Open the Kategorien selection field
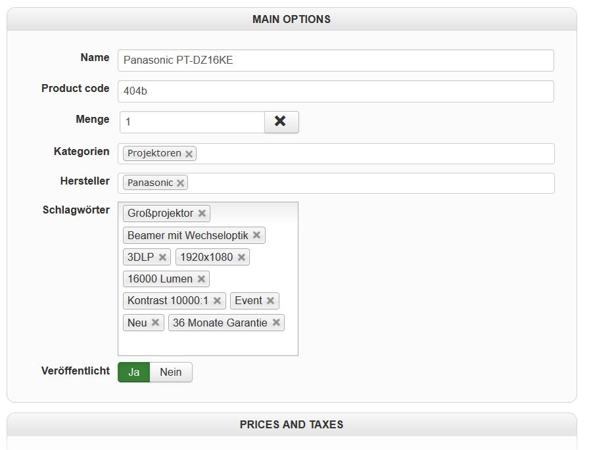The image size is (593, 450). tap(375, 154)
